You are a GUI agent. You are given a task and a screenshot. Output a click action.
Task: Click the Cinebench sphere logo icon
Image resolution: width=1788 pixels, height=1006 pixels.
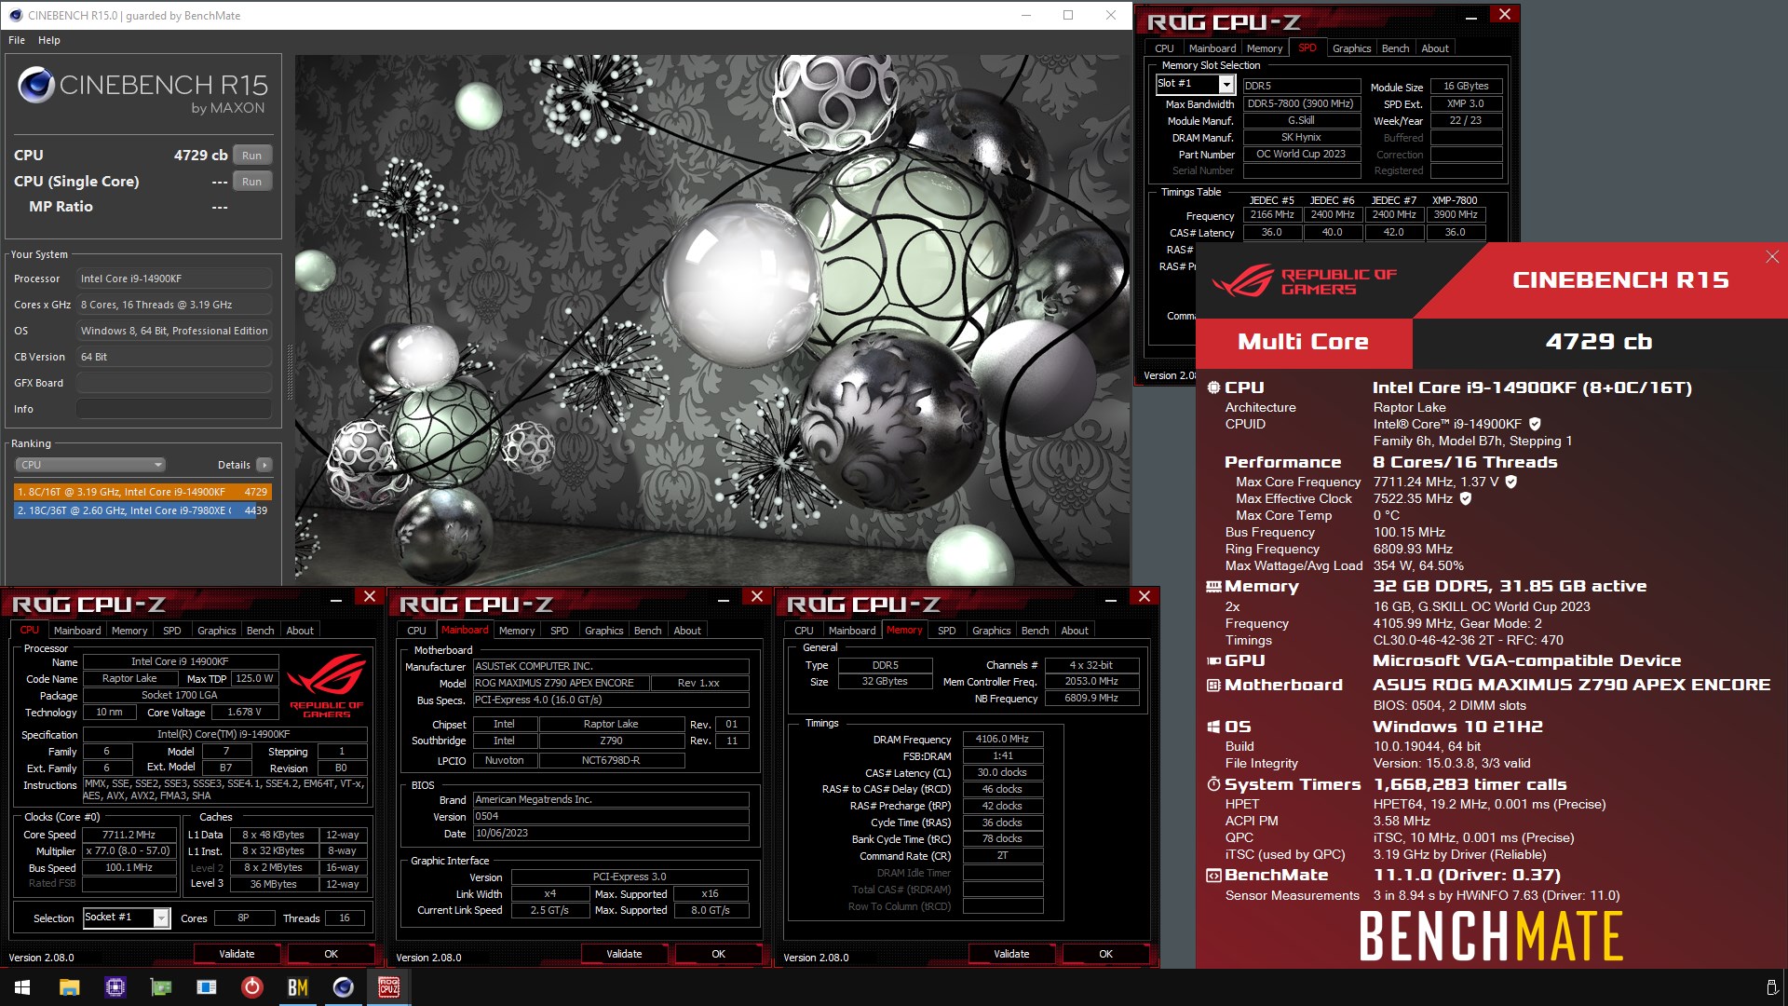coord(36,86)
